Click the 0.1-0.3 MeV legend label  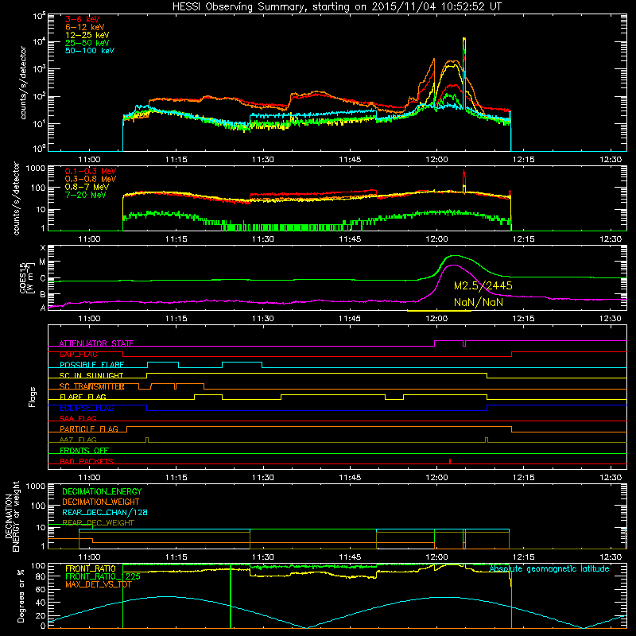click(91, 171)
